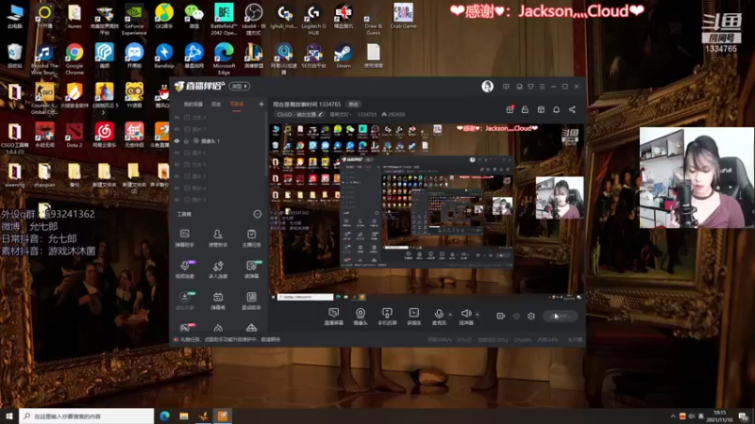755x424 pixels.
Task: Add 摄像头 webcam source
Action: (361, 317)
